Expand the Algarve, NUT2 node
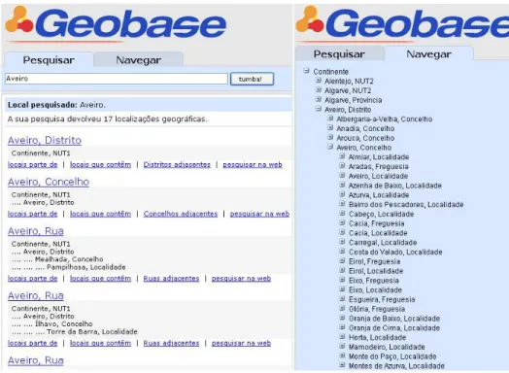 [x=319, y=90]
